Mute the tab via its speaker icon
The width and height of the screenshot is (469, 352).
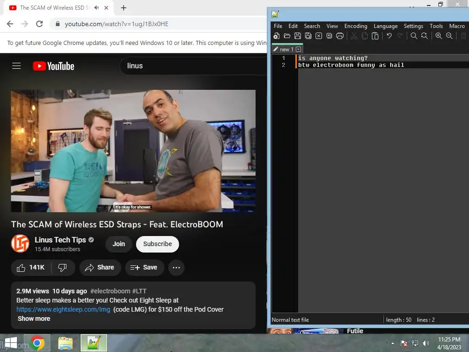96,8
